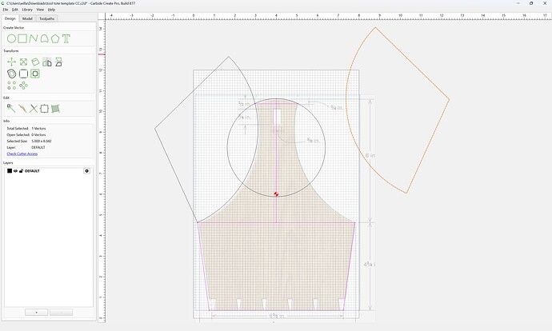Select the Node edit tool

[x=11, y=109]
